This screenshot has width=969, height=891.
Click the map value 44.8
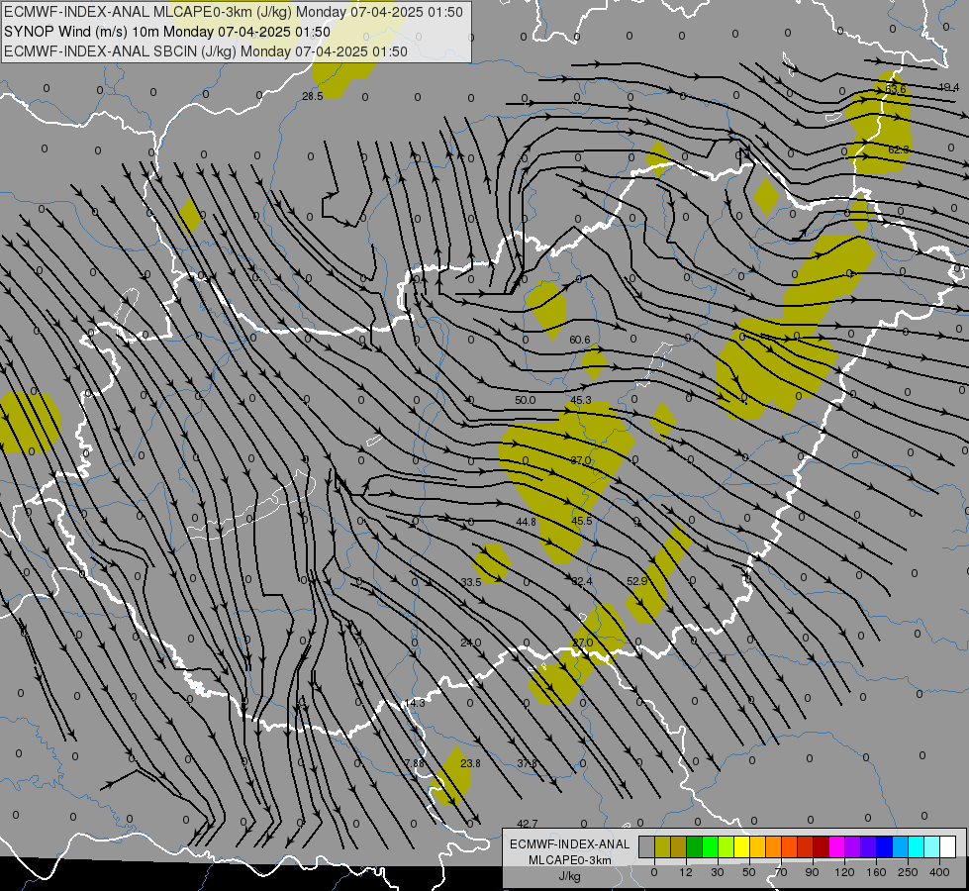pyautogui.click(x=526, y=522)
